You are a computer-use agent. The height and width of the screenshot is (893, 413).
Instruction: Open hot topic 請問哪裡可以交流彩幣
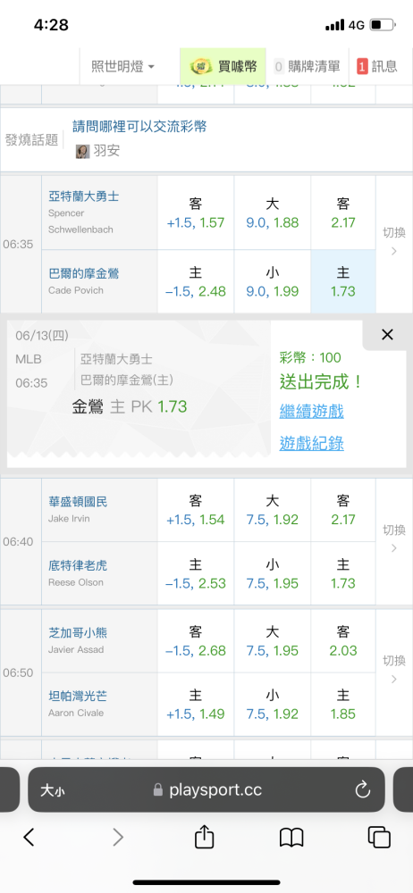(x=139, y=127)
